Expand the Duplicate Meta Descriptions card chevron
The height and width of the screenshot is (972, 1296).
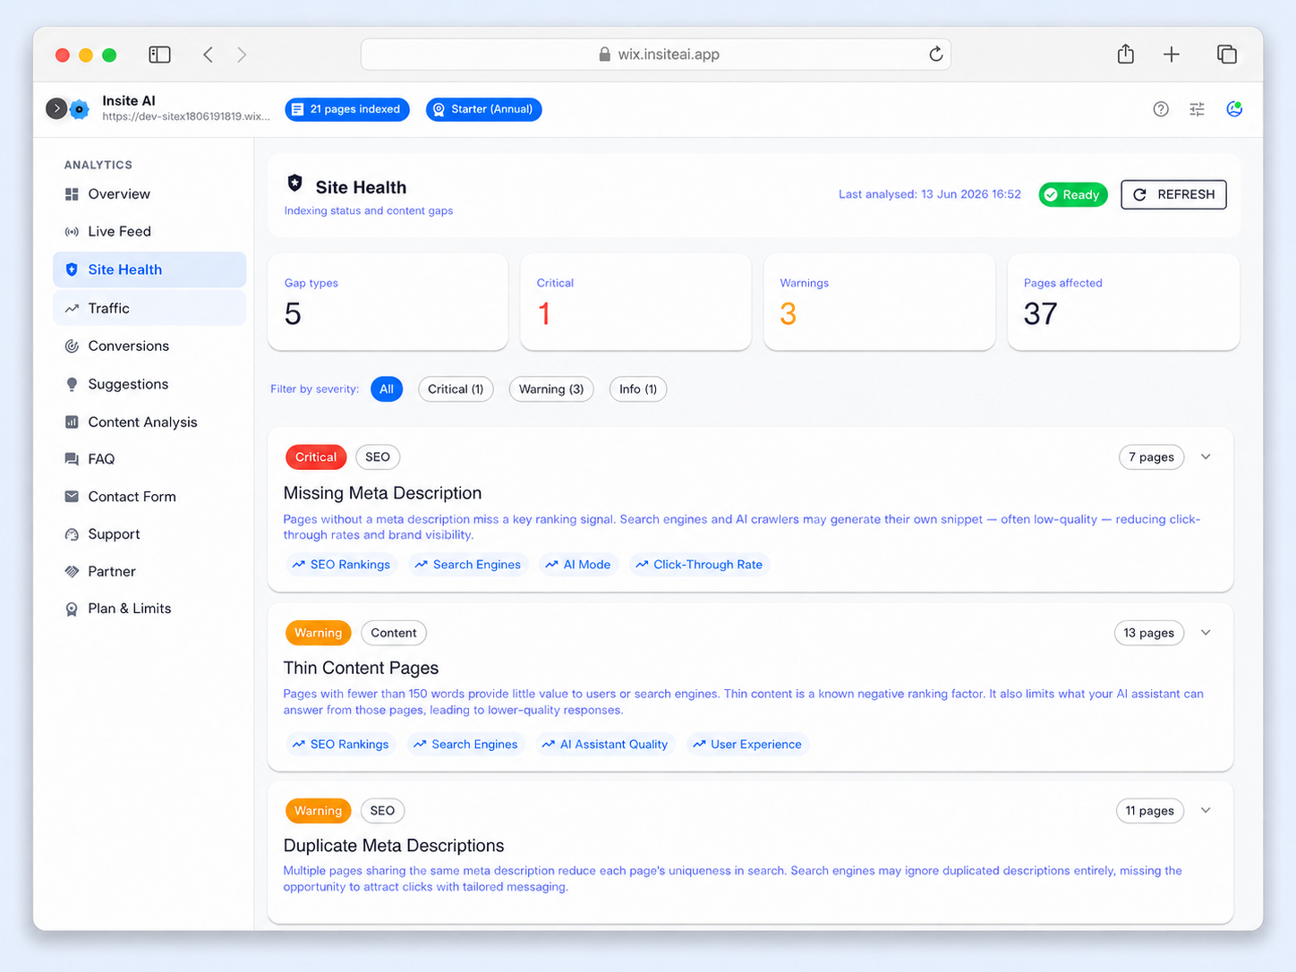click(1206, 811)
